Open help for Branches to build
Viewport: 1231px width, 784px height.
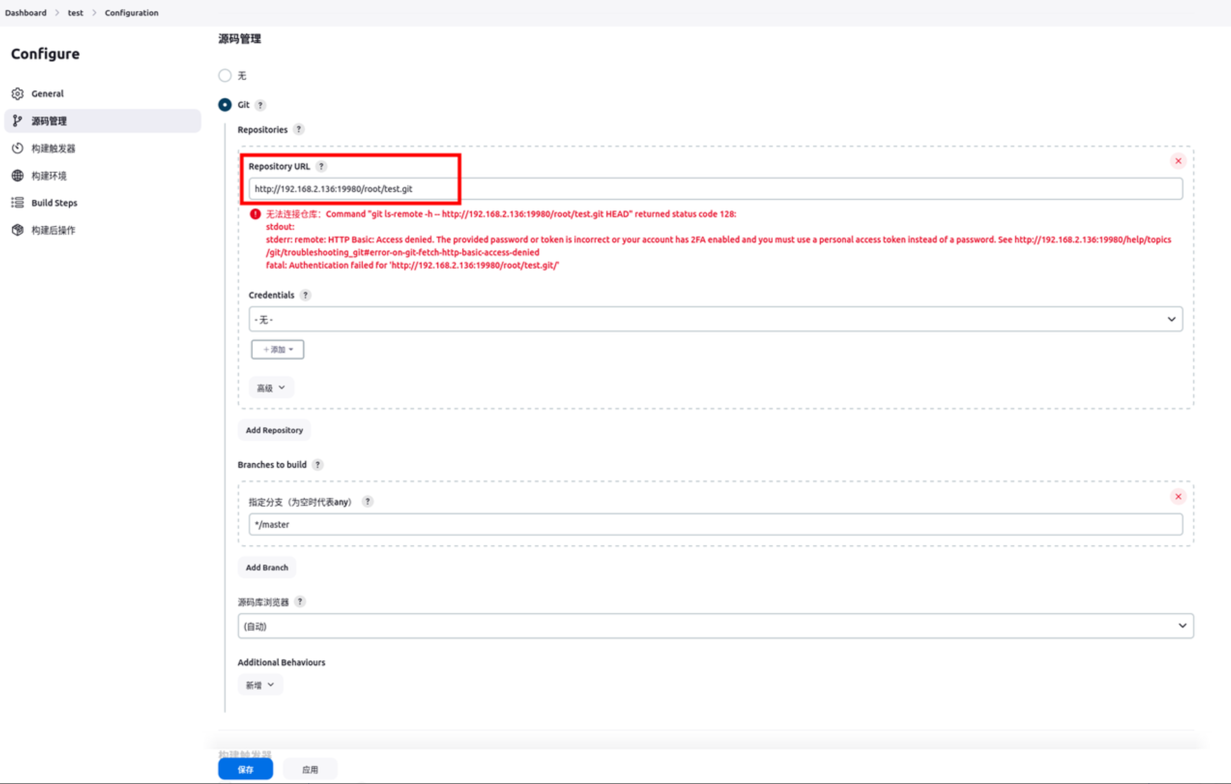coord(317,465)
